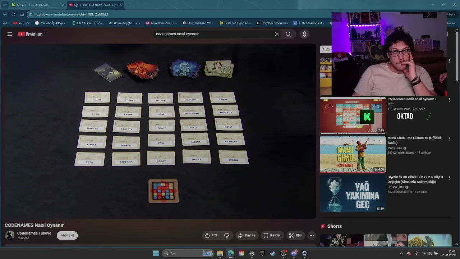Open title Manu Chao - Me Gustas Tu
Viewport: 460px width, 259px height.
(x=414, y=140)
